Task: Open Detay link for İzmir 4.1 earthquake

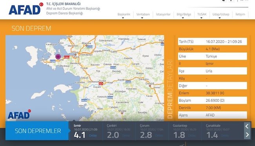Action: coord(93,135)
